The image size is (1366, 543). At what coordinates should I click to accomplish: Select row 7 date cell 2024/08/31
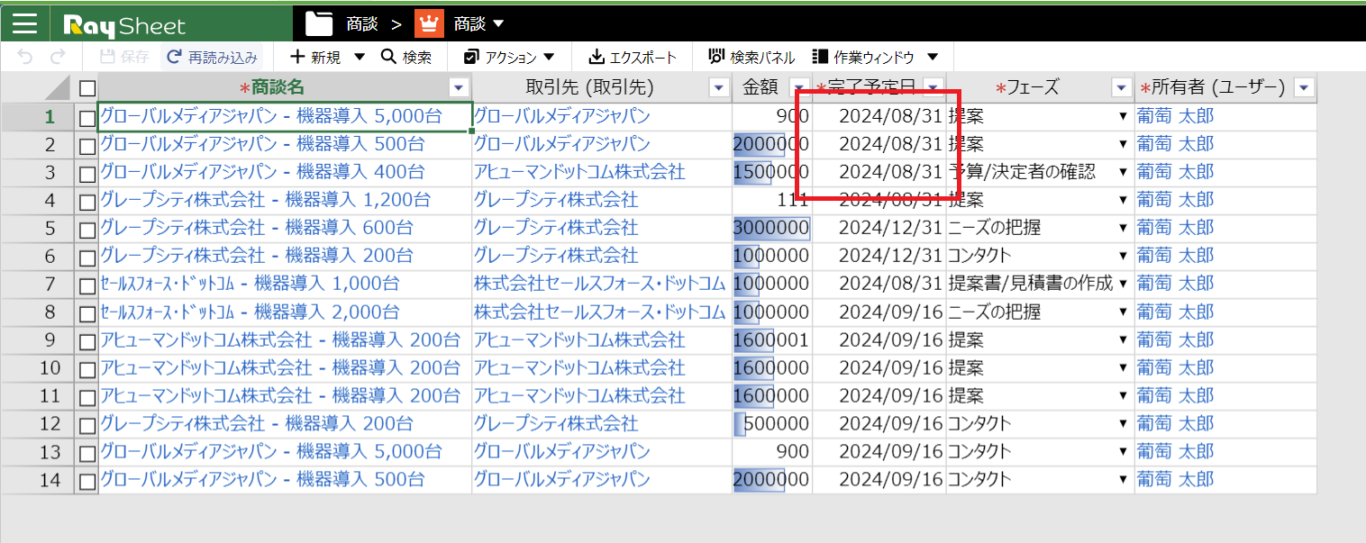879,284
